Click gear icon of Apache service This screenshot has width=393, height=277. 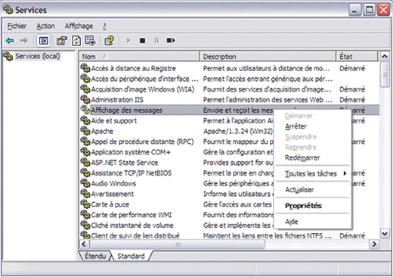tap(85, 131)
